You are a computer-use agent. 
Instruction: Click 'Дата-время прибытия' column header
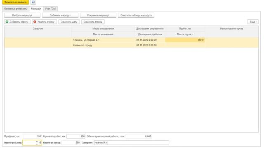pos(150,34)
